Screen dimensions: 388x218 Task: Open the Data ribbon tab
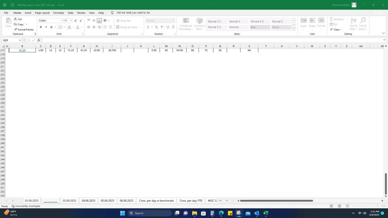[71, 12]
